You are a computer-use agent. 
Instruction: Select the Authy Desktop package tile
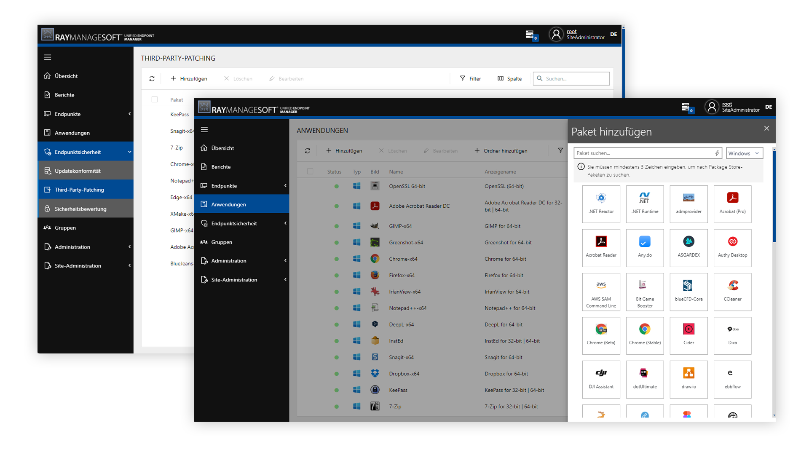(732, 248)
